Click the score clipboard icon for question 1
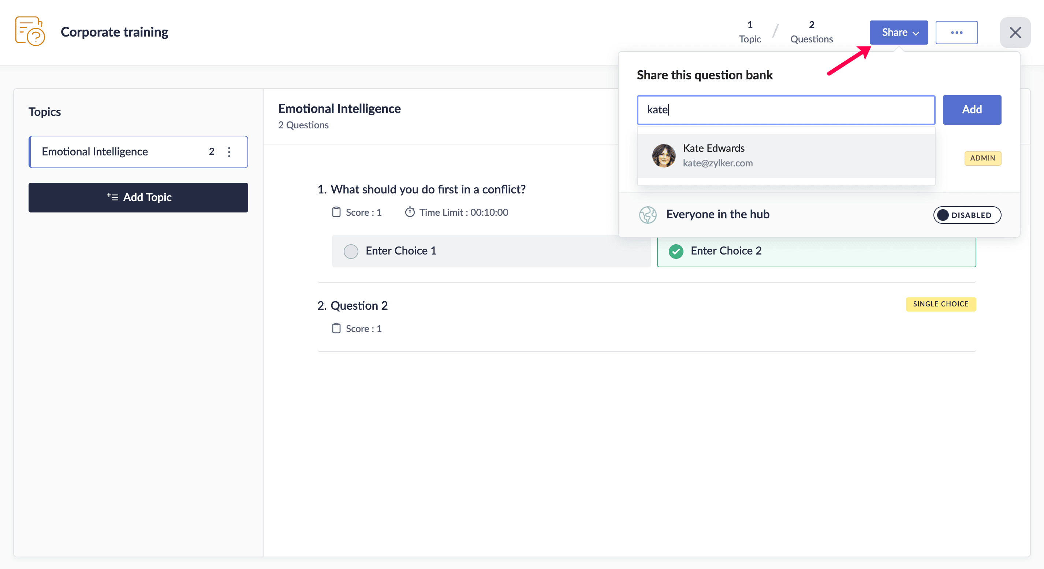 point(336,212)
